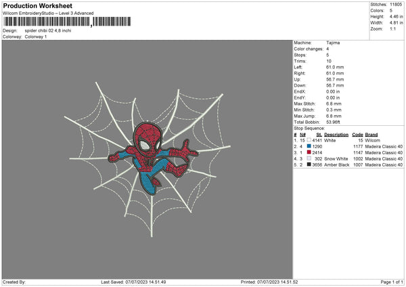
Task: Click the Colors value 5
Action: coord(391,11)
